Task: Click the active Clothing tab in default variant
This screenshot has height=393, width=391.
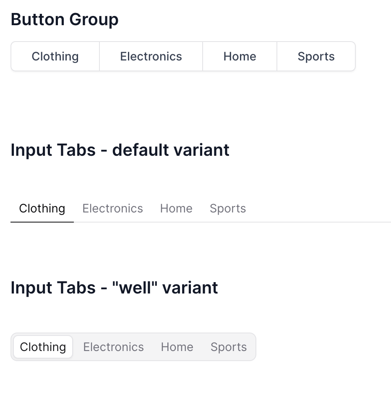Action: pyautogui.click(x=42, y=208)
